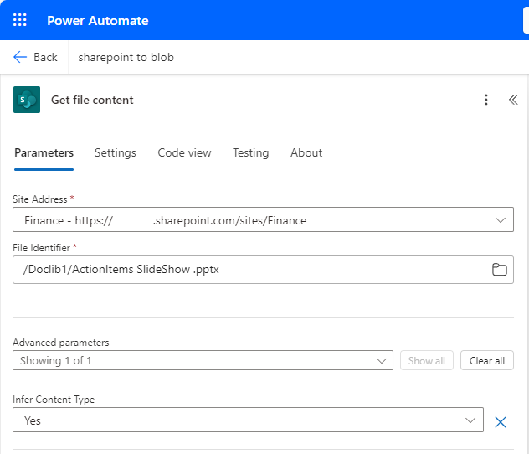This screenshot has height=454, width=529.
Task: Open the three-dot more options menu
Action: tap(486, 100)
